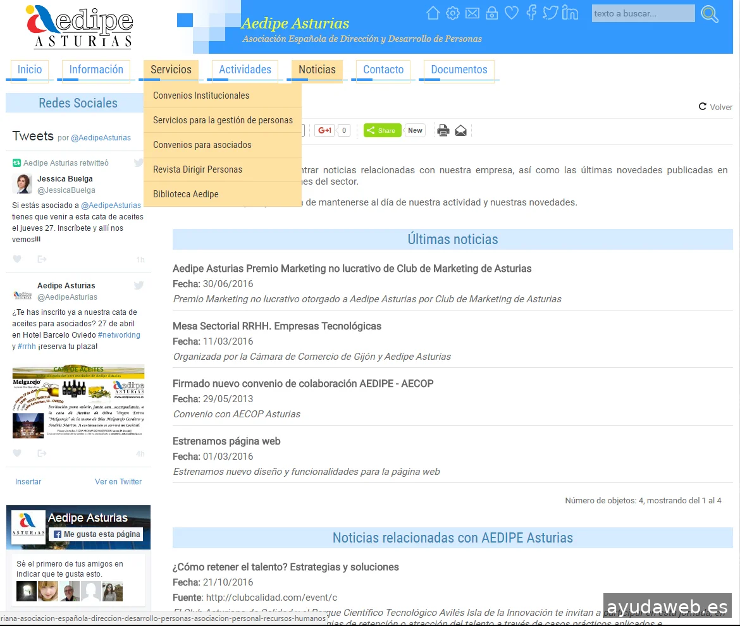This screenshot has height=626, width=740.
Task: Print the page using the printer icon
Action: (x=443, y=131)
